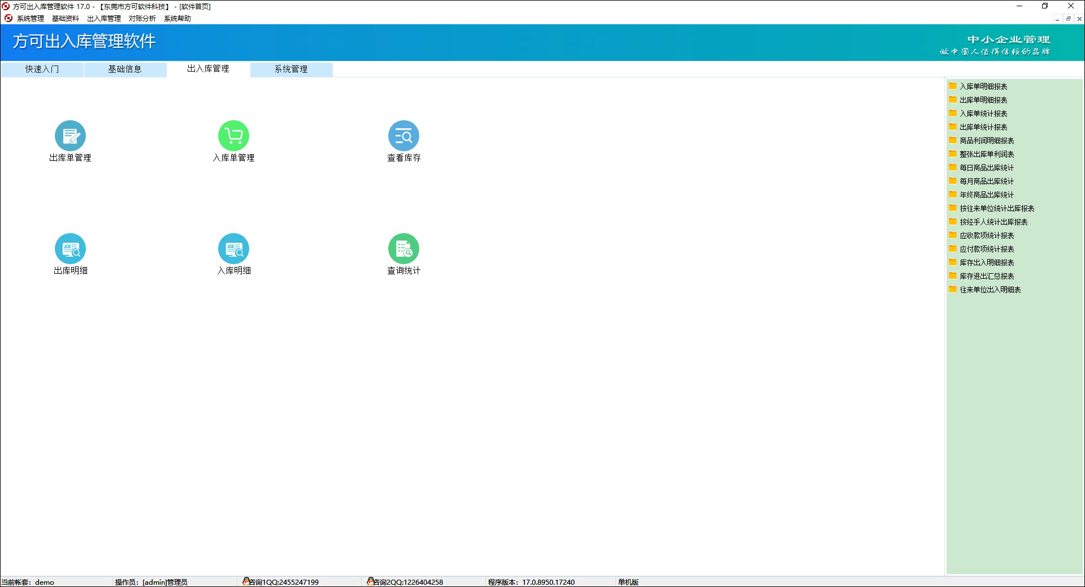Click the app logo icon in menu bar
Image resolution: width=1085 pixels, height=587 pixels.
point(8,18)
